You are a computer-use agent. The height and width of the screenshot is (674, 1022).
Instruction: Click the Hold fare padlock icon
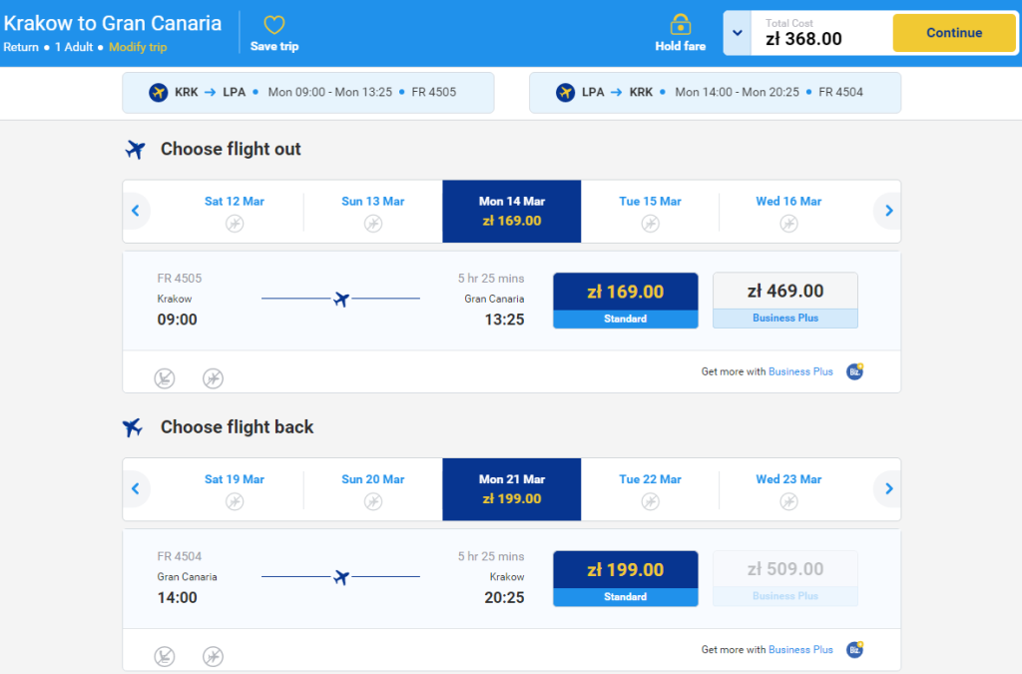[680, 25]
